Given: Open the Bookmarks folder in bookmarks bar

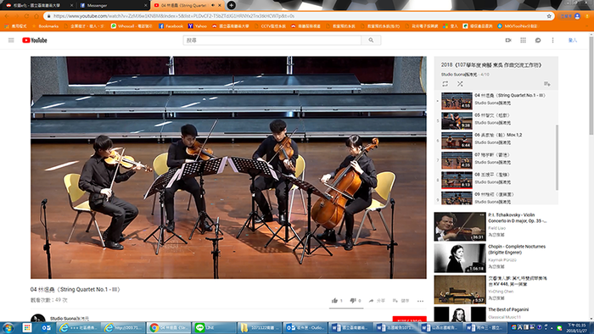Looking at the screenshot, I should pos(46,26).
